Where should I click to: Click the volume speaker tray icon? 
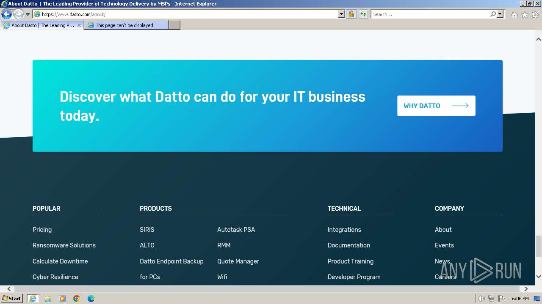[481, 299]
